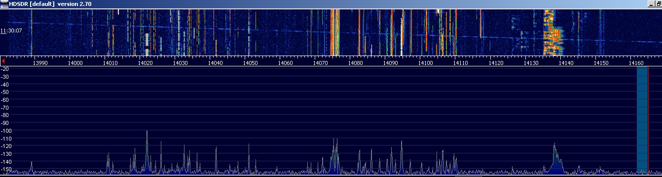Click the spectrum peak near 14075

[x=335, y=155]
